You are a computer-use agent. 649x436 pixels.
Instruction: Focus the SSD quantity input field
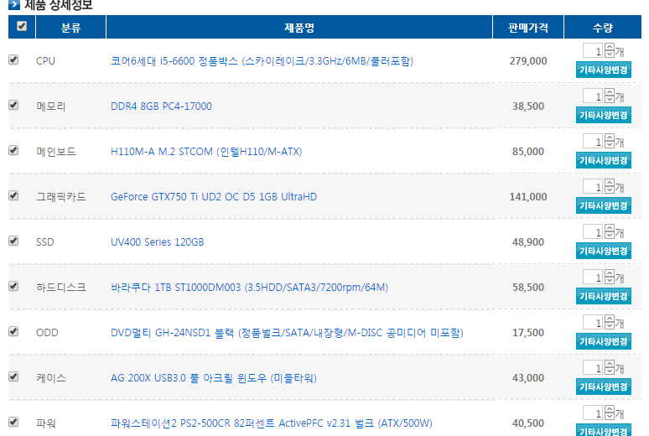[593, 231]
